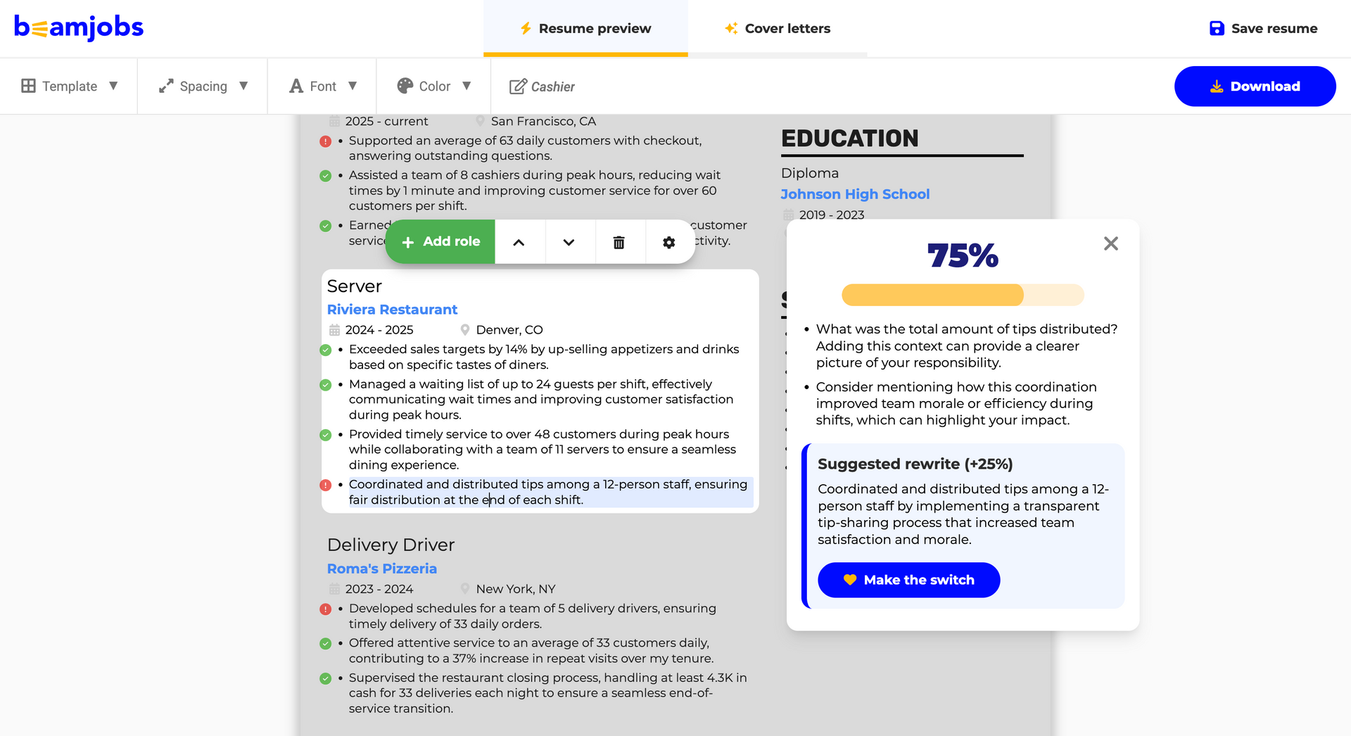
Task: Click the lightning bolt Resume preview icon
Action: 526,28
